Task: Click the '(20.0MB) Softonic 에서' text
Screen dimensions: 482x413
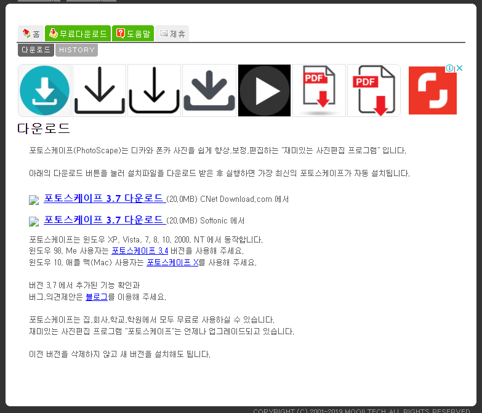Action: click(x=206, y=220)
